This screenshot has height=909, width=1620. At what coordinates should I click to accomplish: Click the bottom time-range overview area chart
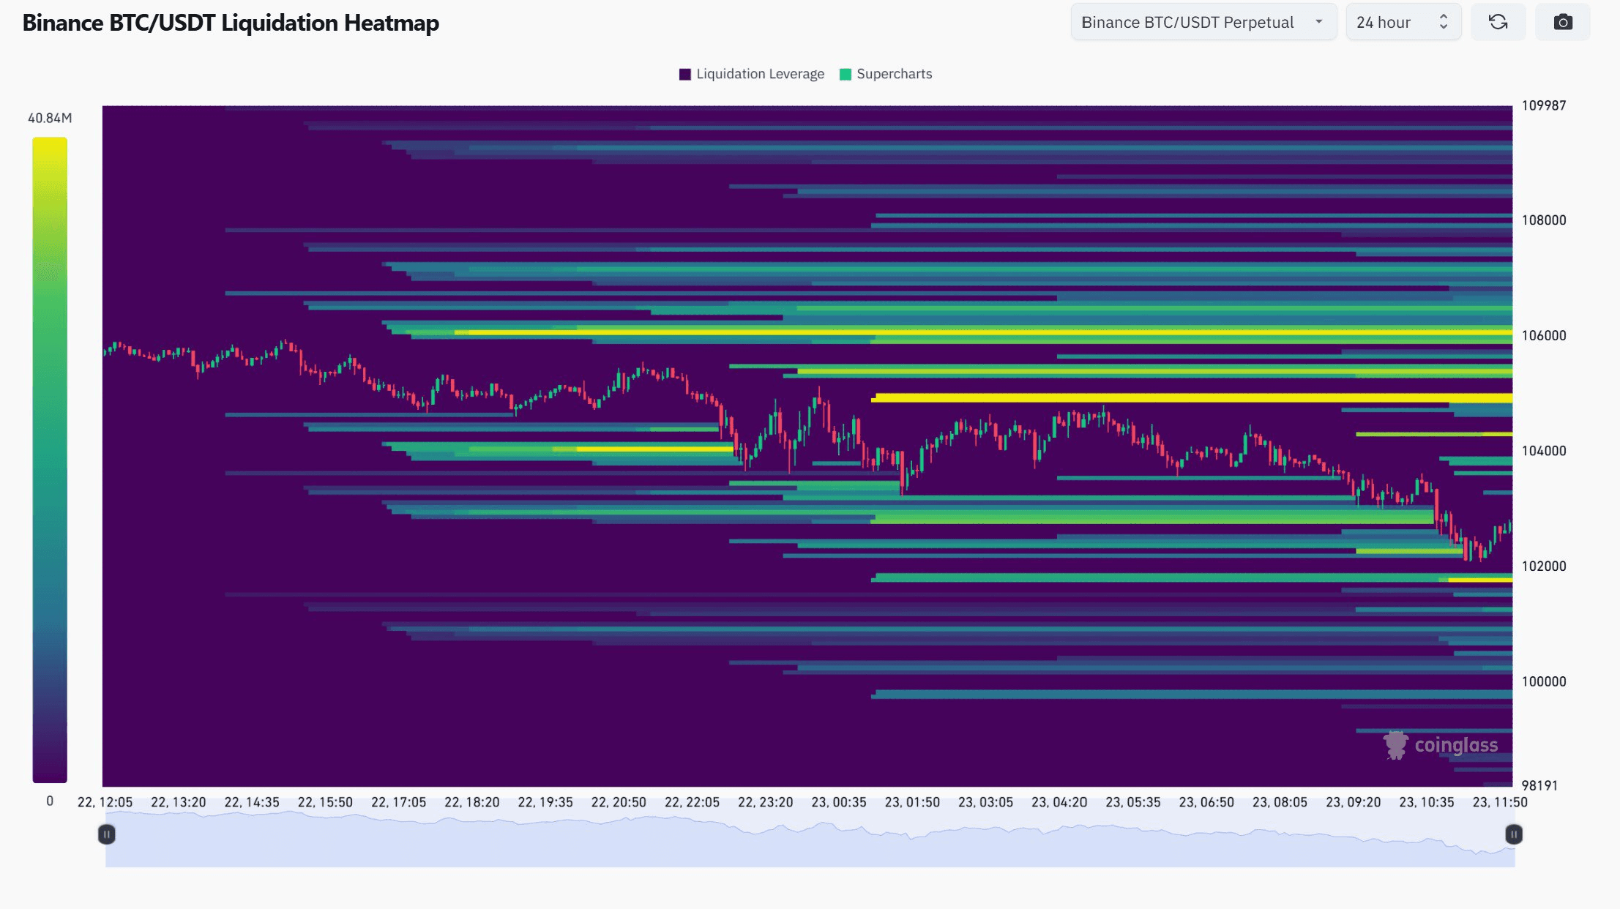[810, 839]
